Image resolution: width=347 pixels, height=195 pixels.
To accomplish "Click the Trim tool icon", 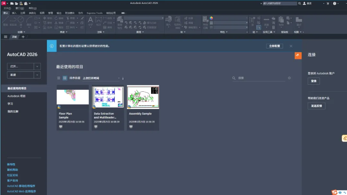I will pos(68,18).
